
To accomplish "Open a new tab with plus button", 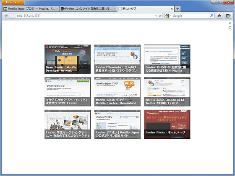I will (x=178, y=9).
